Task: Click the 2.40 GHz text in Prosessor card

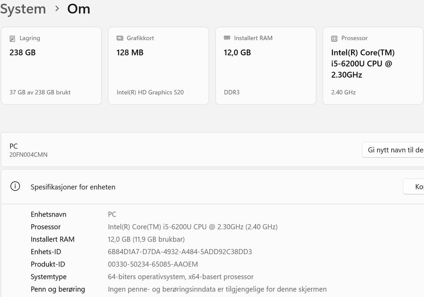Action: coord(343,92)
